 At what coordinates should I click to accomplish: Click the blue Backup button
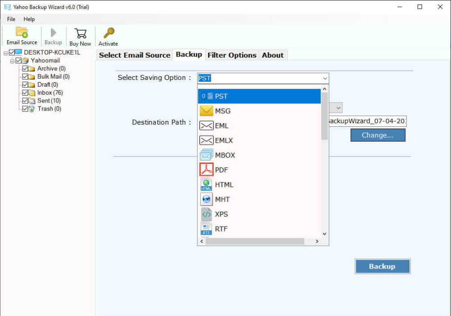382,266
